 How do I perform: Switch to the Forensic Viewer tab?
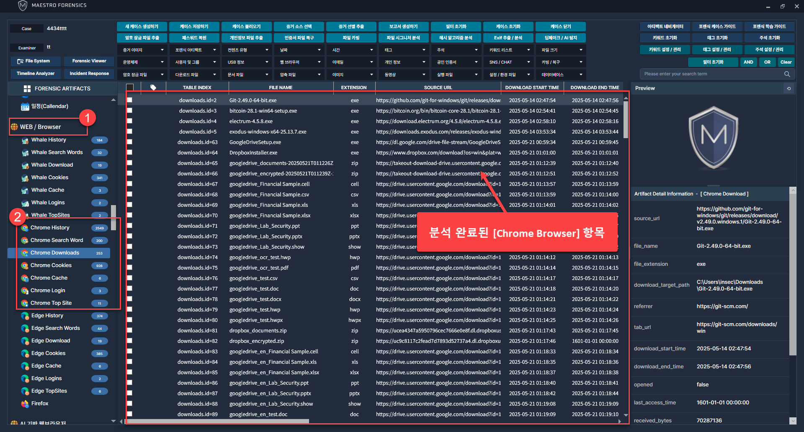coord(89,61)
